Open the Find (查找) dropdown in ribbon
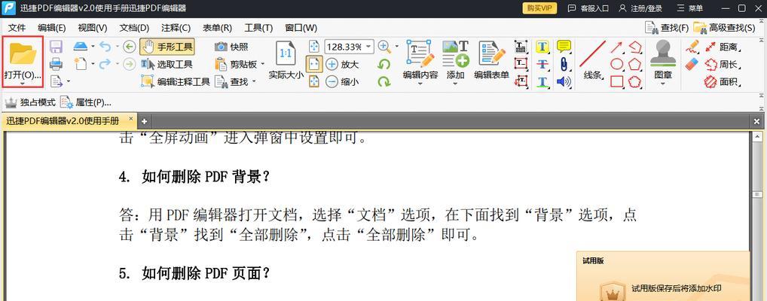The width and height of the screenshot is (767, 301). [x=235, y=81]
